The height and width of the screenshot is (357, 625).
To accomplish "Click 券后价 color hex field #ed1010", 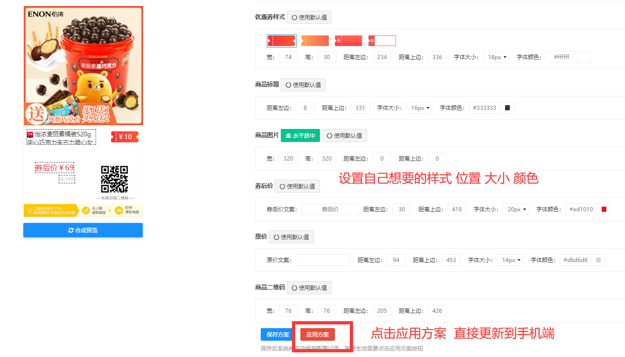I will click(581, 209).
